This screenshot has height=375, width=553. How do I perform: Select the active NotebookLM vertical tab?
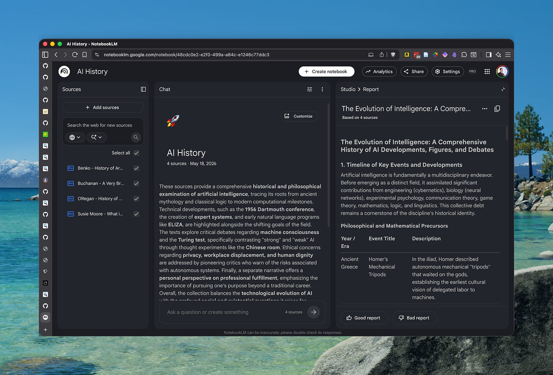pos(46,317)
